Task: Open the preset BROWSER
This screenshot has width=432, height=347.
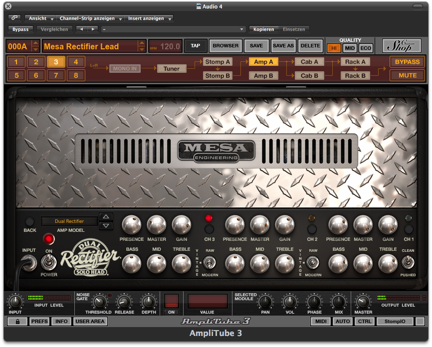Action: (225, 46)
